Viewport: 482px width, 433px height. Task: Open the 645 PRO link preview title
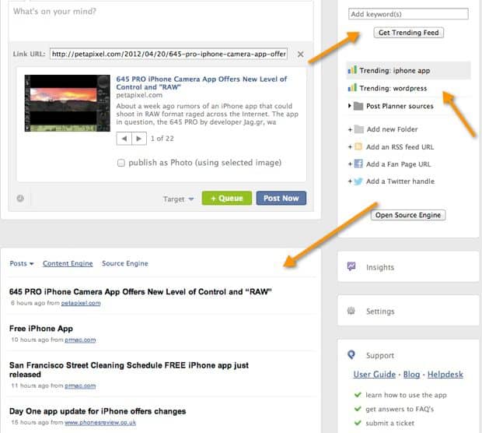click(201, 83)
